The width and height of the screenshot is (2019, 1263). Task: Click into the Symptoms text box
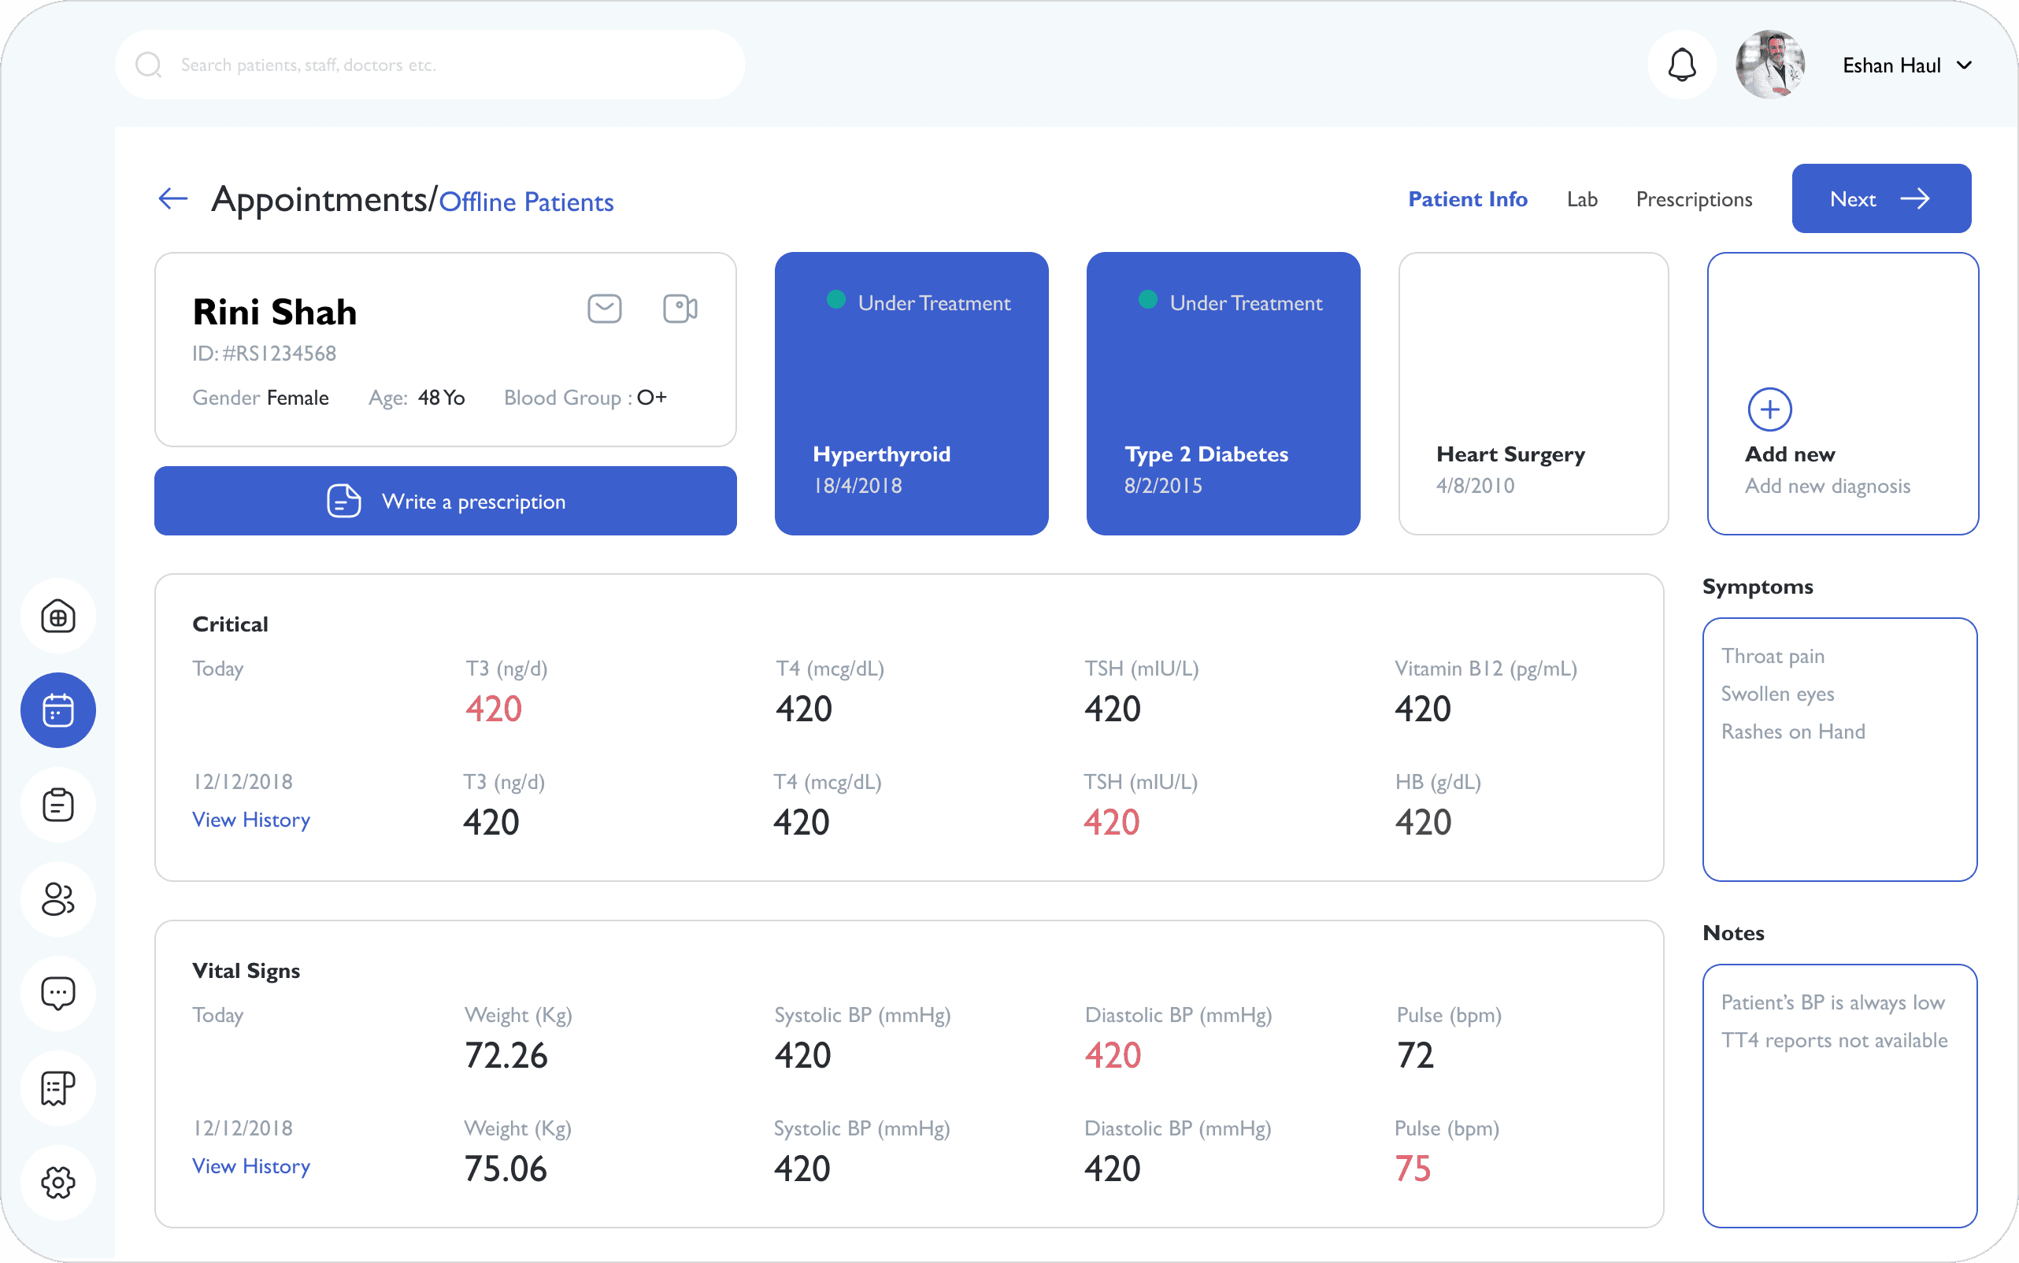1839,750
